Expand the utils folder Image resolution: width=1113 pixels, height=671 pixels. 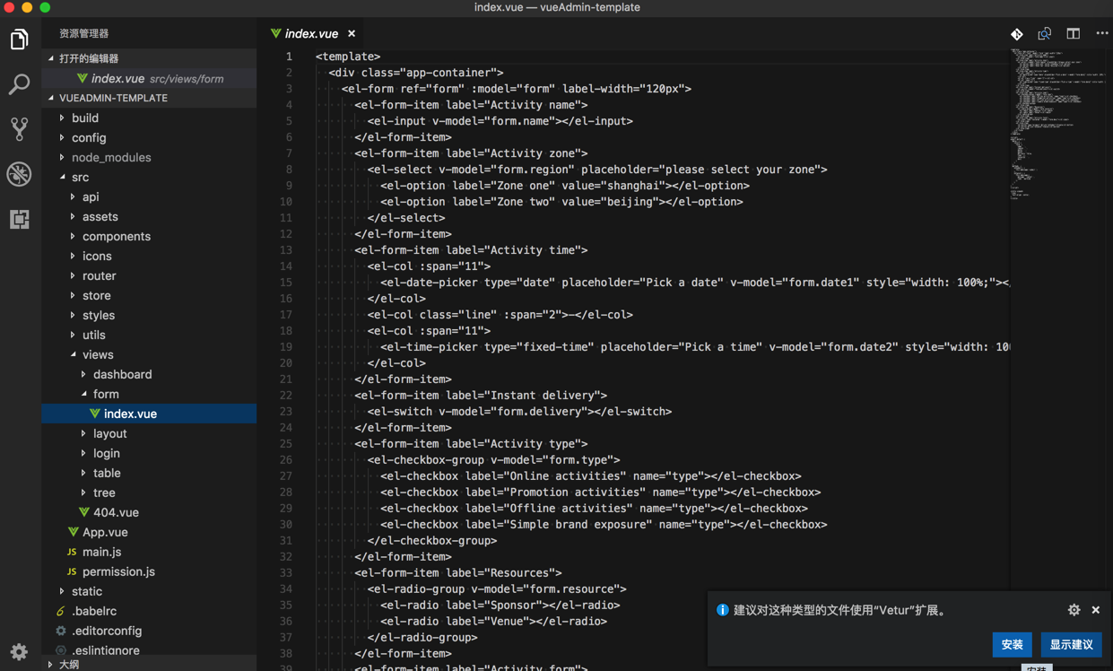tap(73, 335)
